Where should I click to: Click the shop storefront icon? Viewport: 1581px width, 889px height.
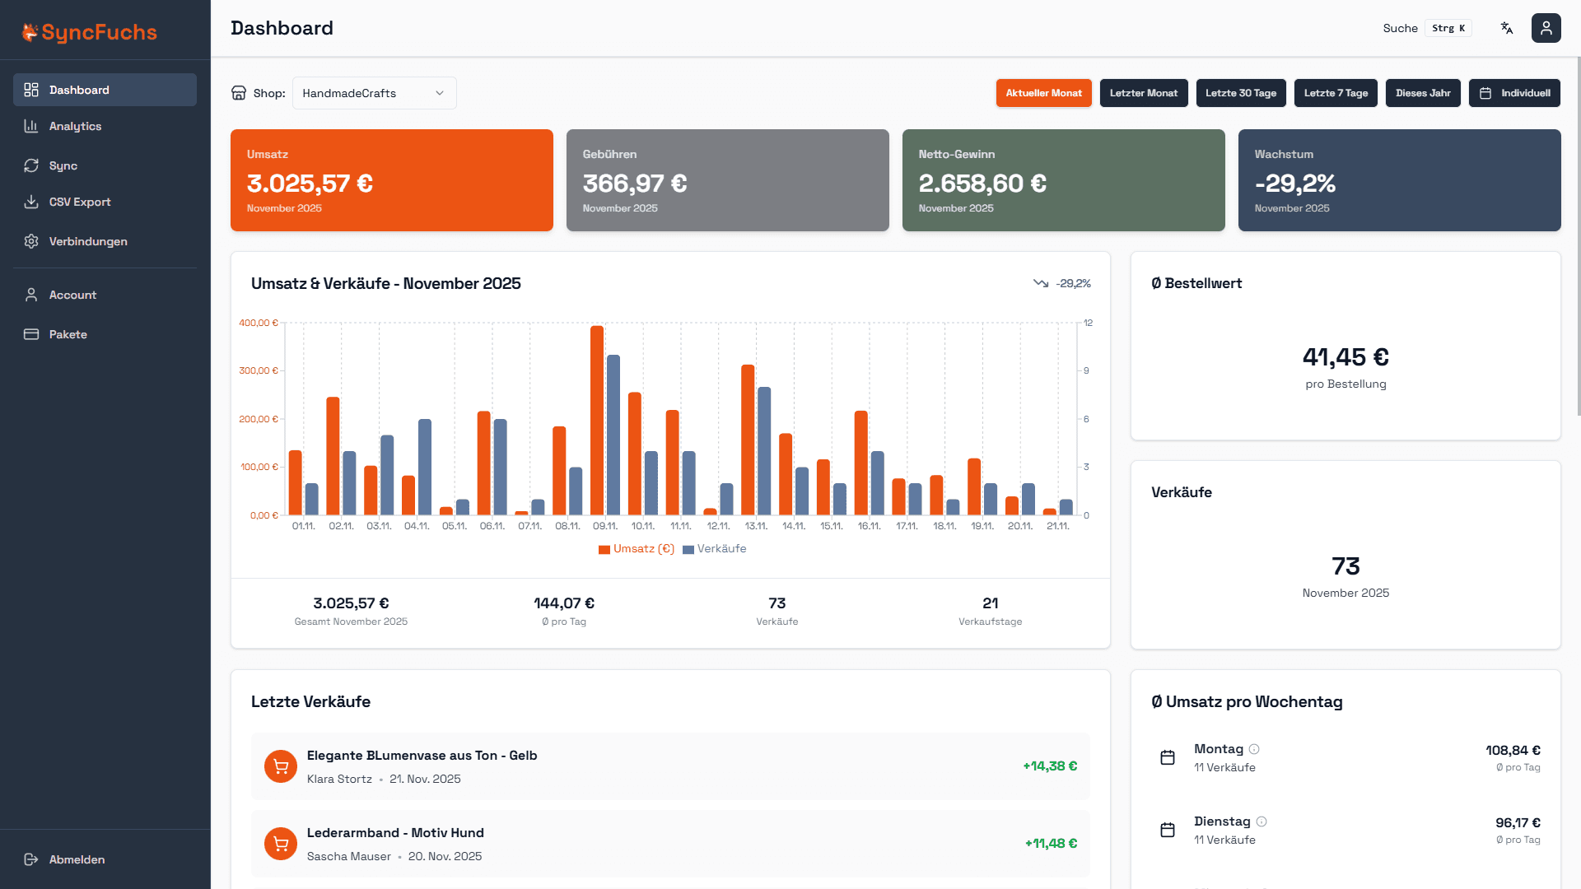point(239,93)
